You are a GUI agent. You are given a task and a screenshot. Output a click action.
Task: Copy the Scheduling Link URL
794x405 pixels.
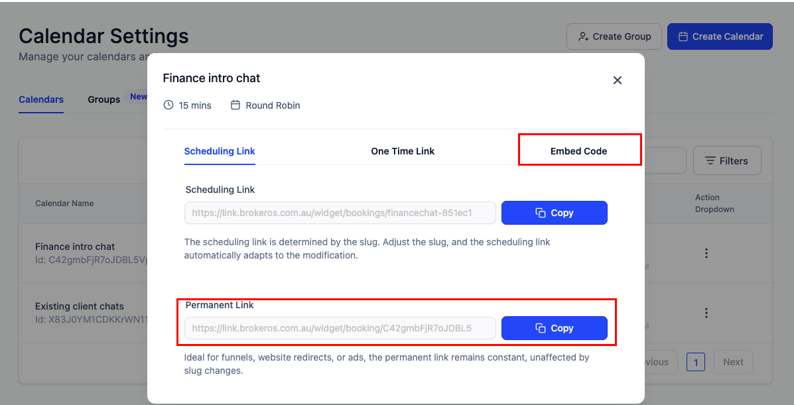555,213
